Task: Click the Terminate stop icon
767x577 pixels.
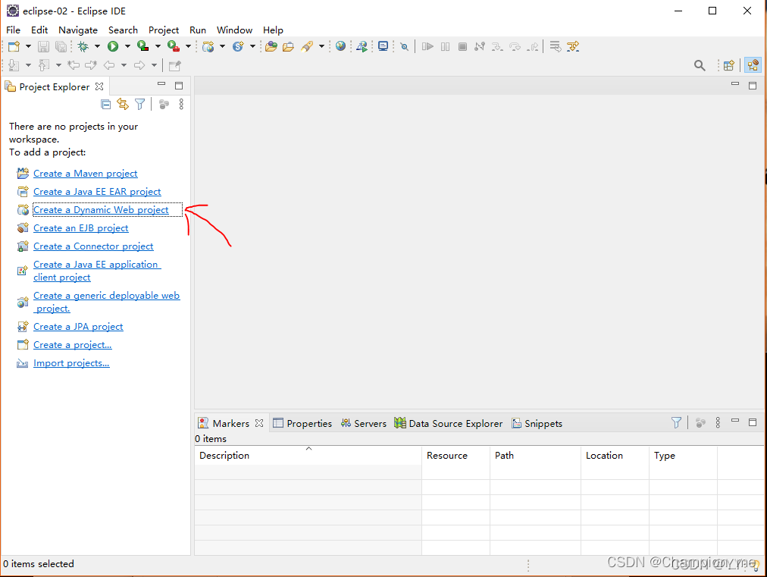Action: tap(462, 46)
